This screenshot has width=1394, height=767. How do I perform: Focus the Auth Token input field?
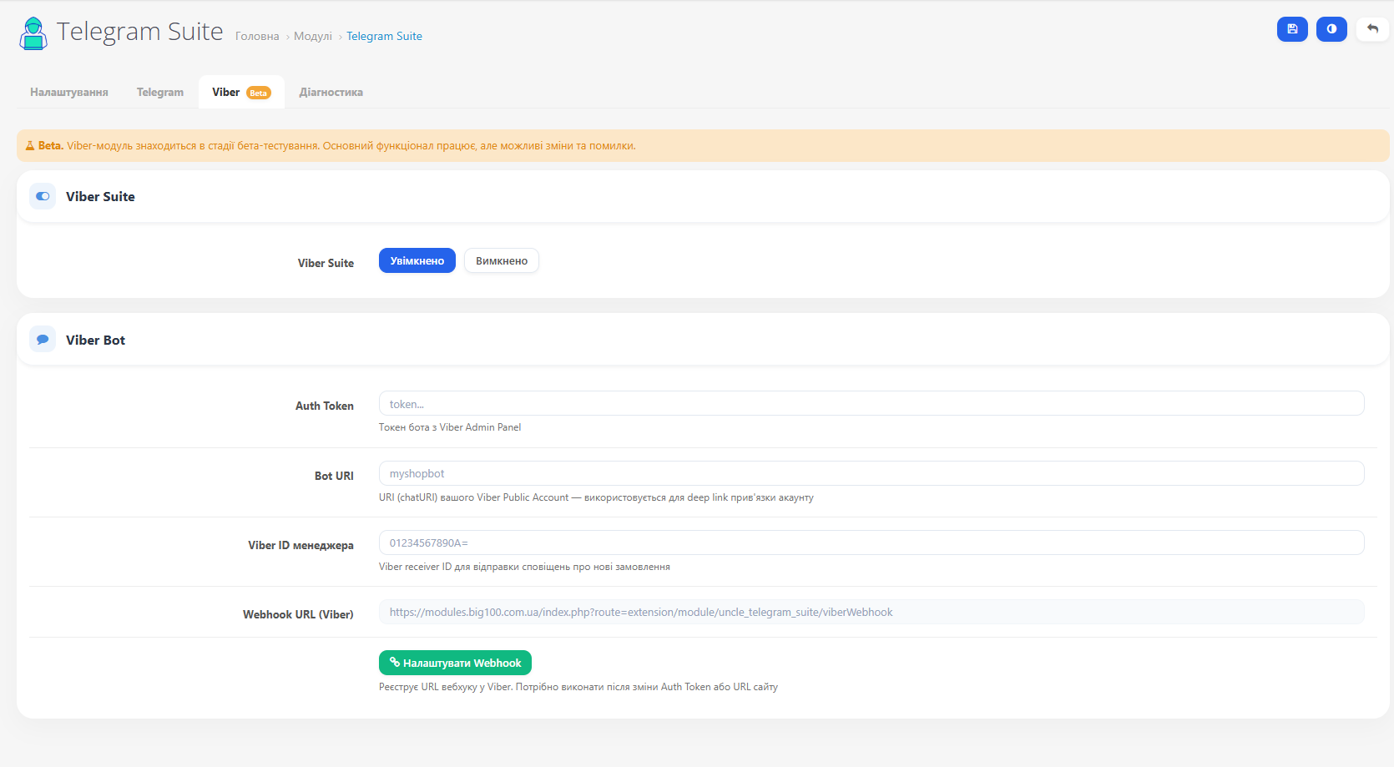pos(871,404)
